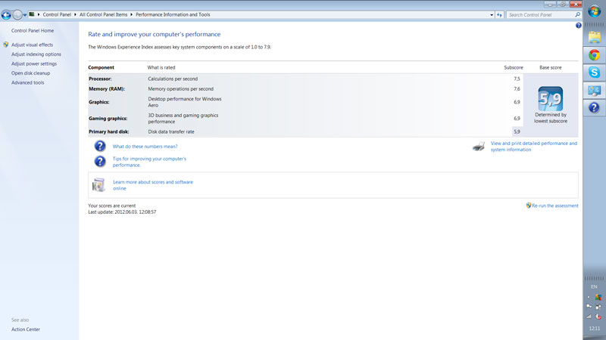
Task: Open What do these numbers mean link
Action: click(x=145, y=147)
